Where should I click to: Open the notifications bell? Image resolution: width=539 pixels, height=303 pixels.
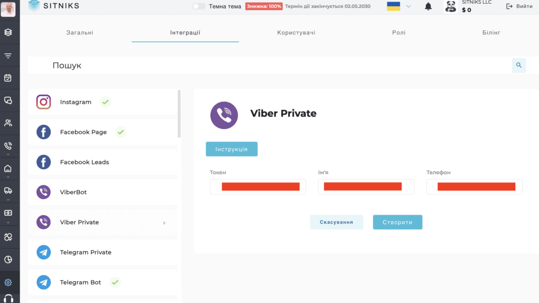428,6
